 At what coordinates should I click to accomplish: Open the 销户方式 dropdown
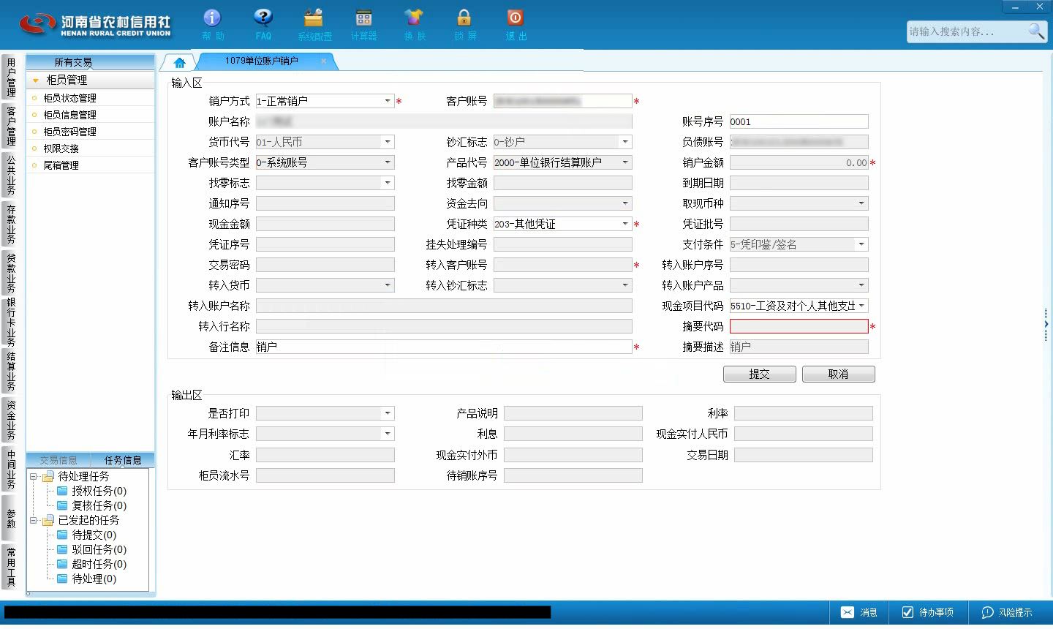point(388,101)
